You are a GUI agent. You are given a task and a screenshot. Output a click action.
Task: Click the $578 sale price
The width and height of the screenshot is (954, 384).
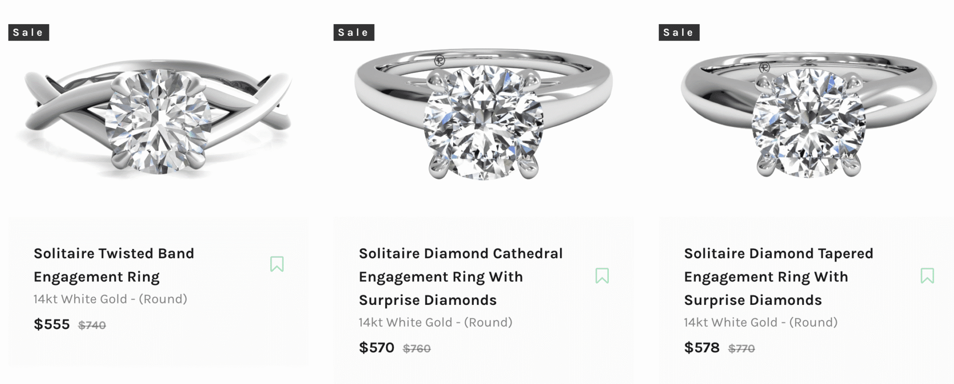pyautogui.click(x=702, y=348)
